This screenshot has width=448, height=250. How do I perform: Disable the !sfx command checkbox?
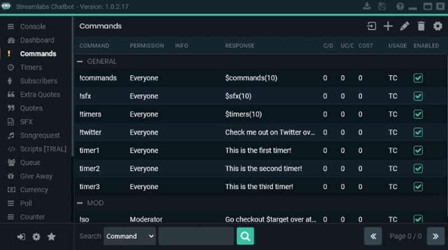pos(418,96)
